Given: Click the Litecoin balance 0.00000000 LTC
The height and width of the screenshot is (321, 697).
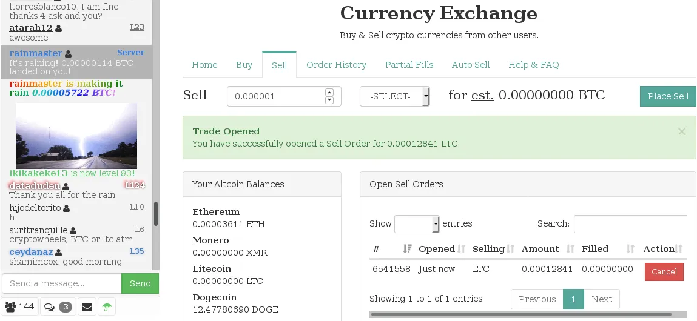Looking at the screenshot, I should (x=227, y=281).
